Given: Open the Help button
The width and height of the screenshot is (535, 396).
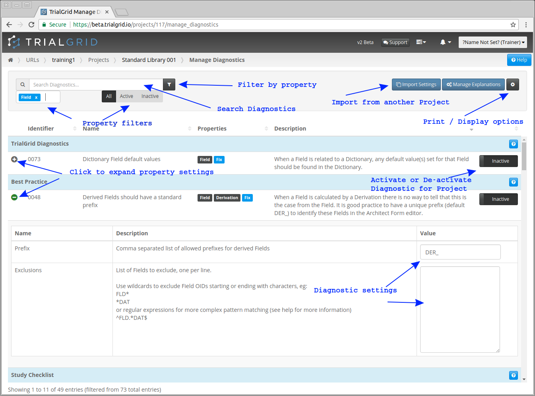Looking at the screenshot, I should [x=519, y=60].
